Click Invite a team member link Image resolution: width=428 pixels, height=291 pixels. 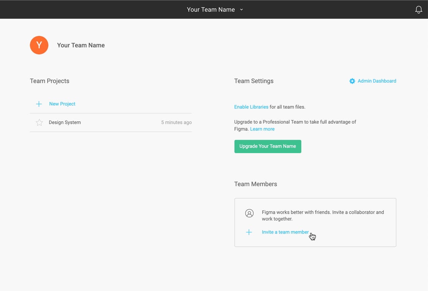point(285,232)
